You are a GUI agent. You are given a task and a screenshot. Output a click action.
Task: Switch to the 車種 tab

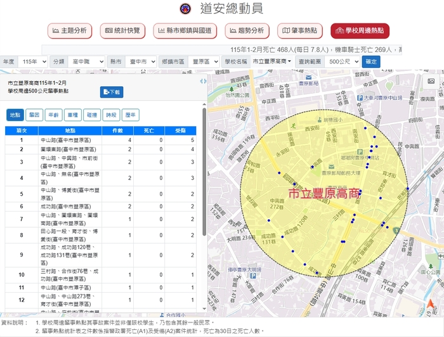(x=73, y=115)
